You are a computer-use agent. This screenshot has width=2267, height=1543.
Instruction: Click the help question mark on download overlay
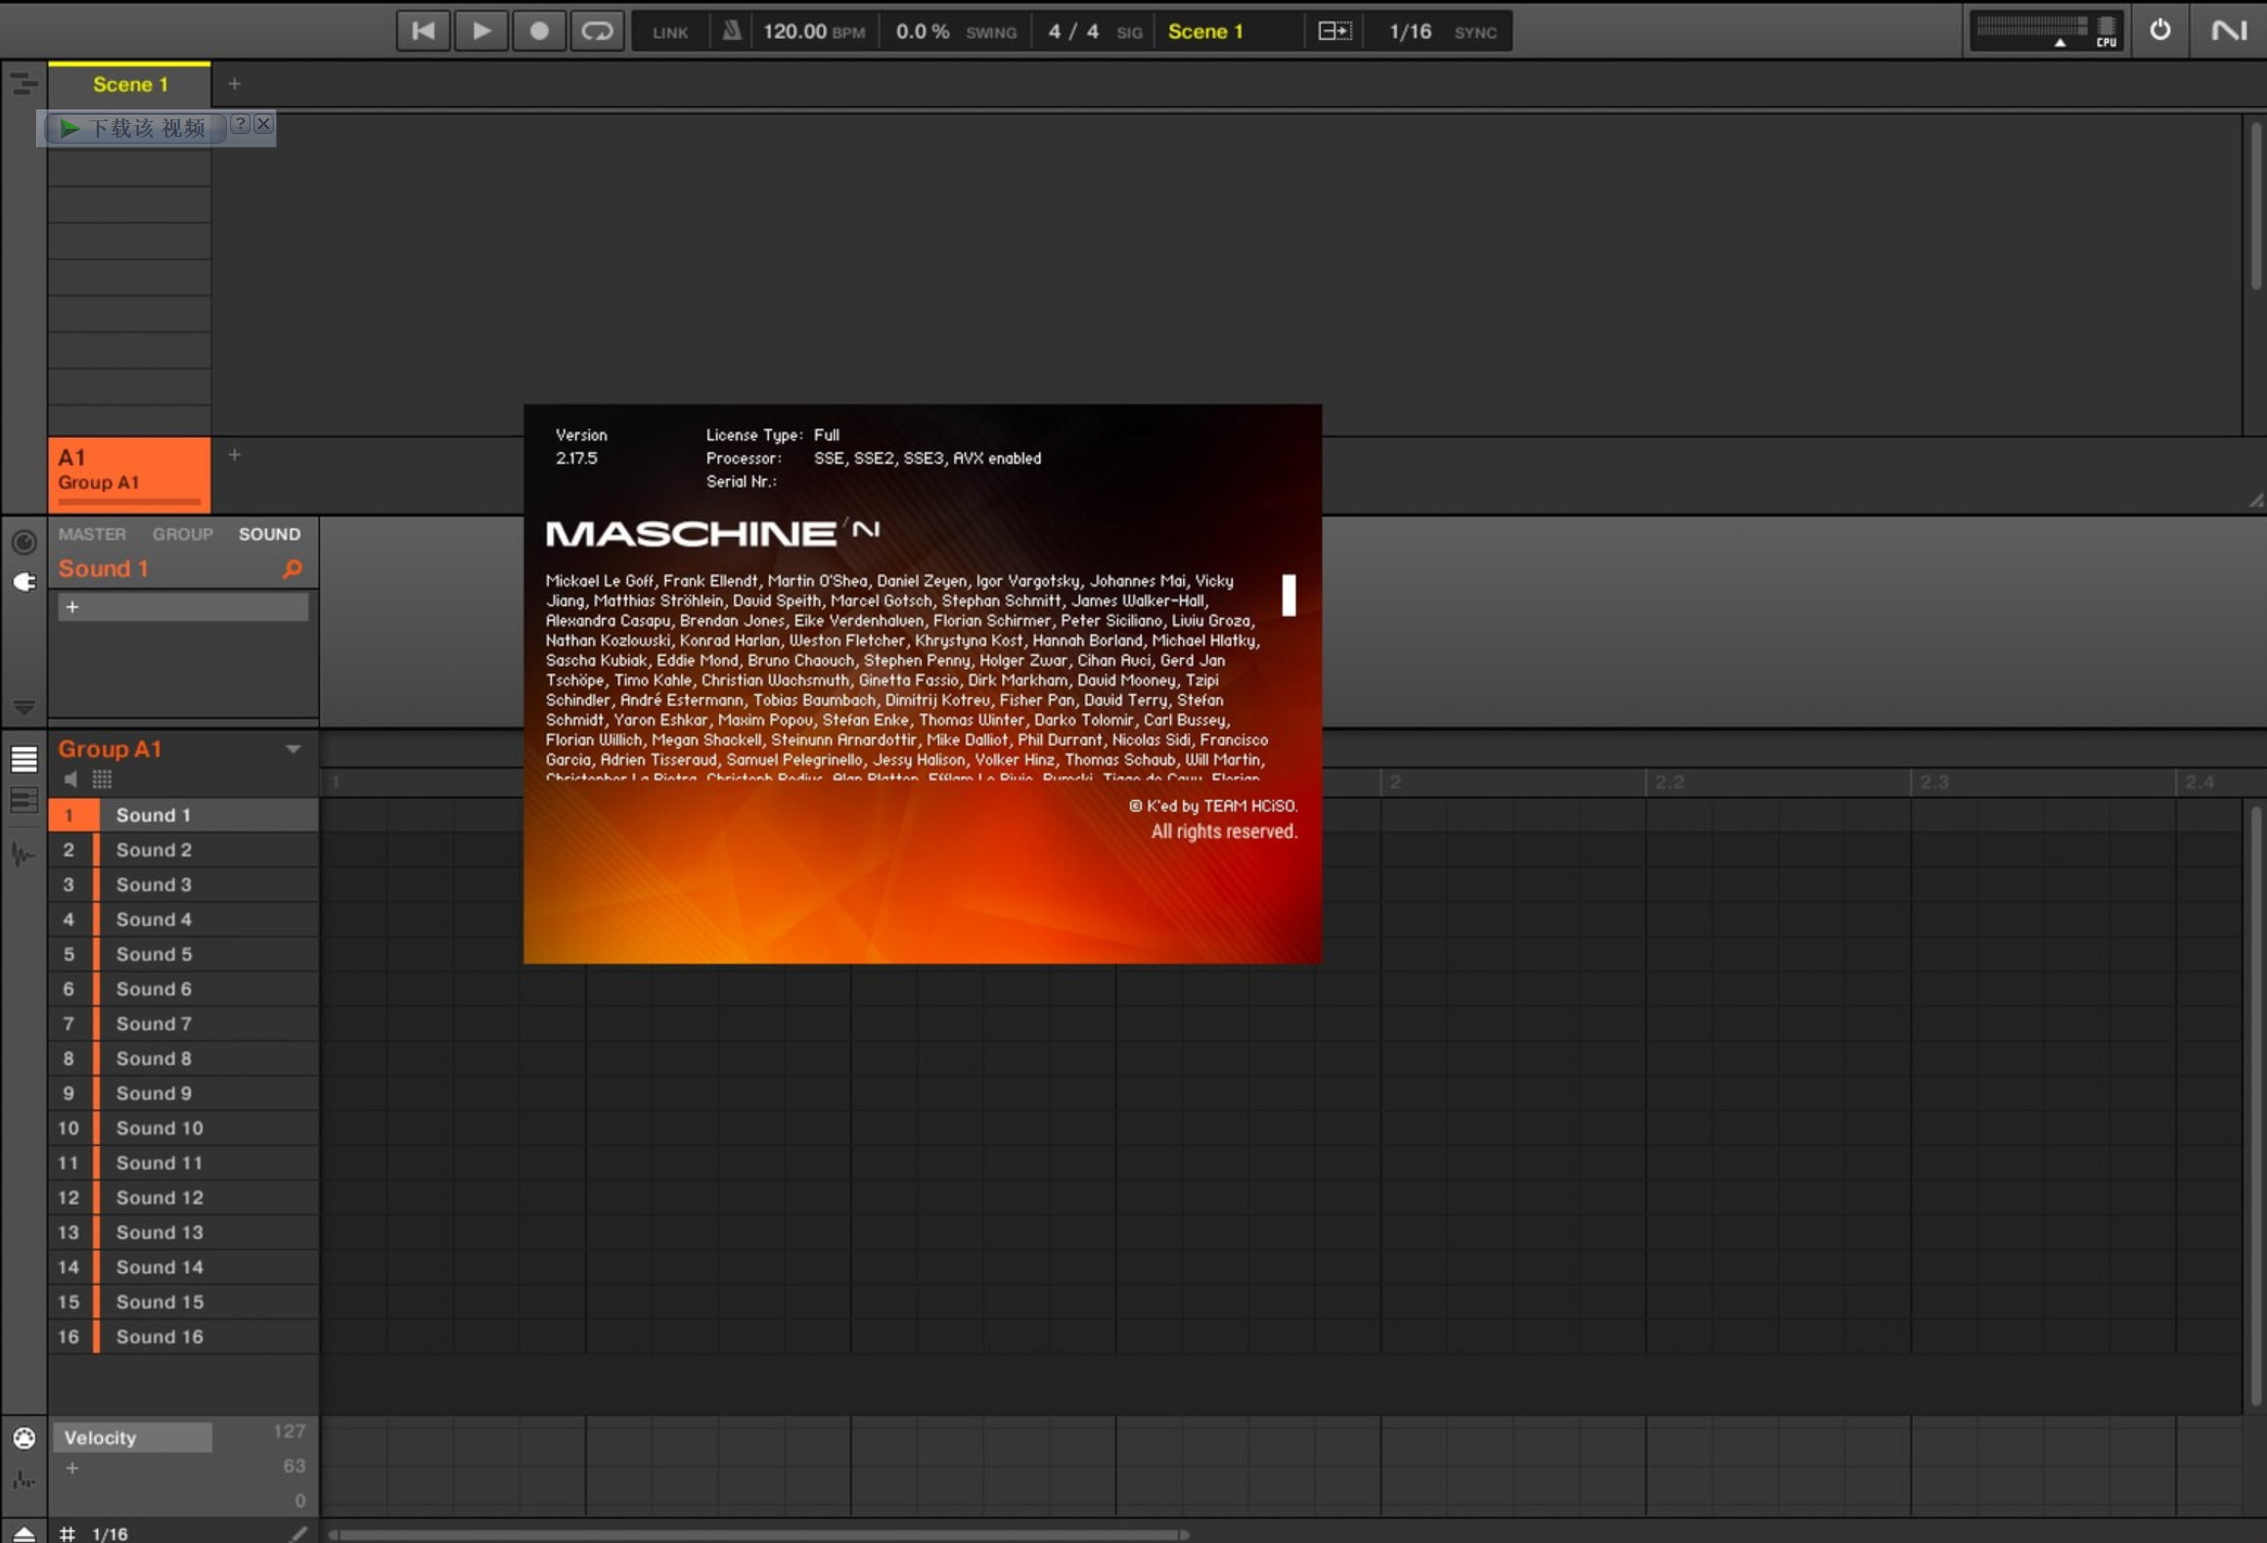tap(240, 124)
